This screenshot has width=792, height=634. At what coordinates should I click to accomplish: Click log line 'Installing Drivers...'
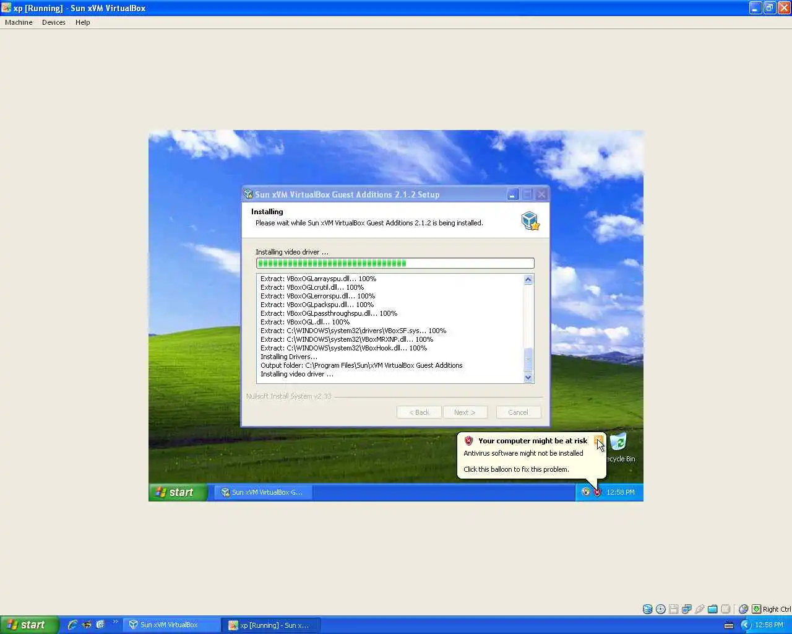coord(289,357)
